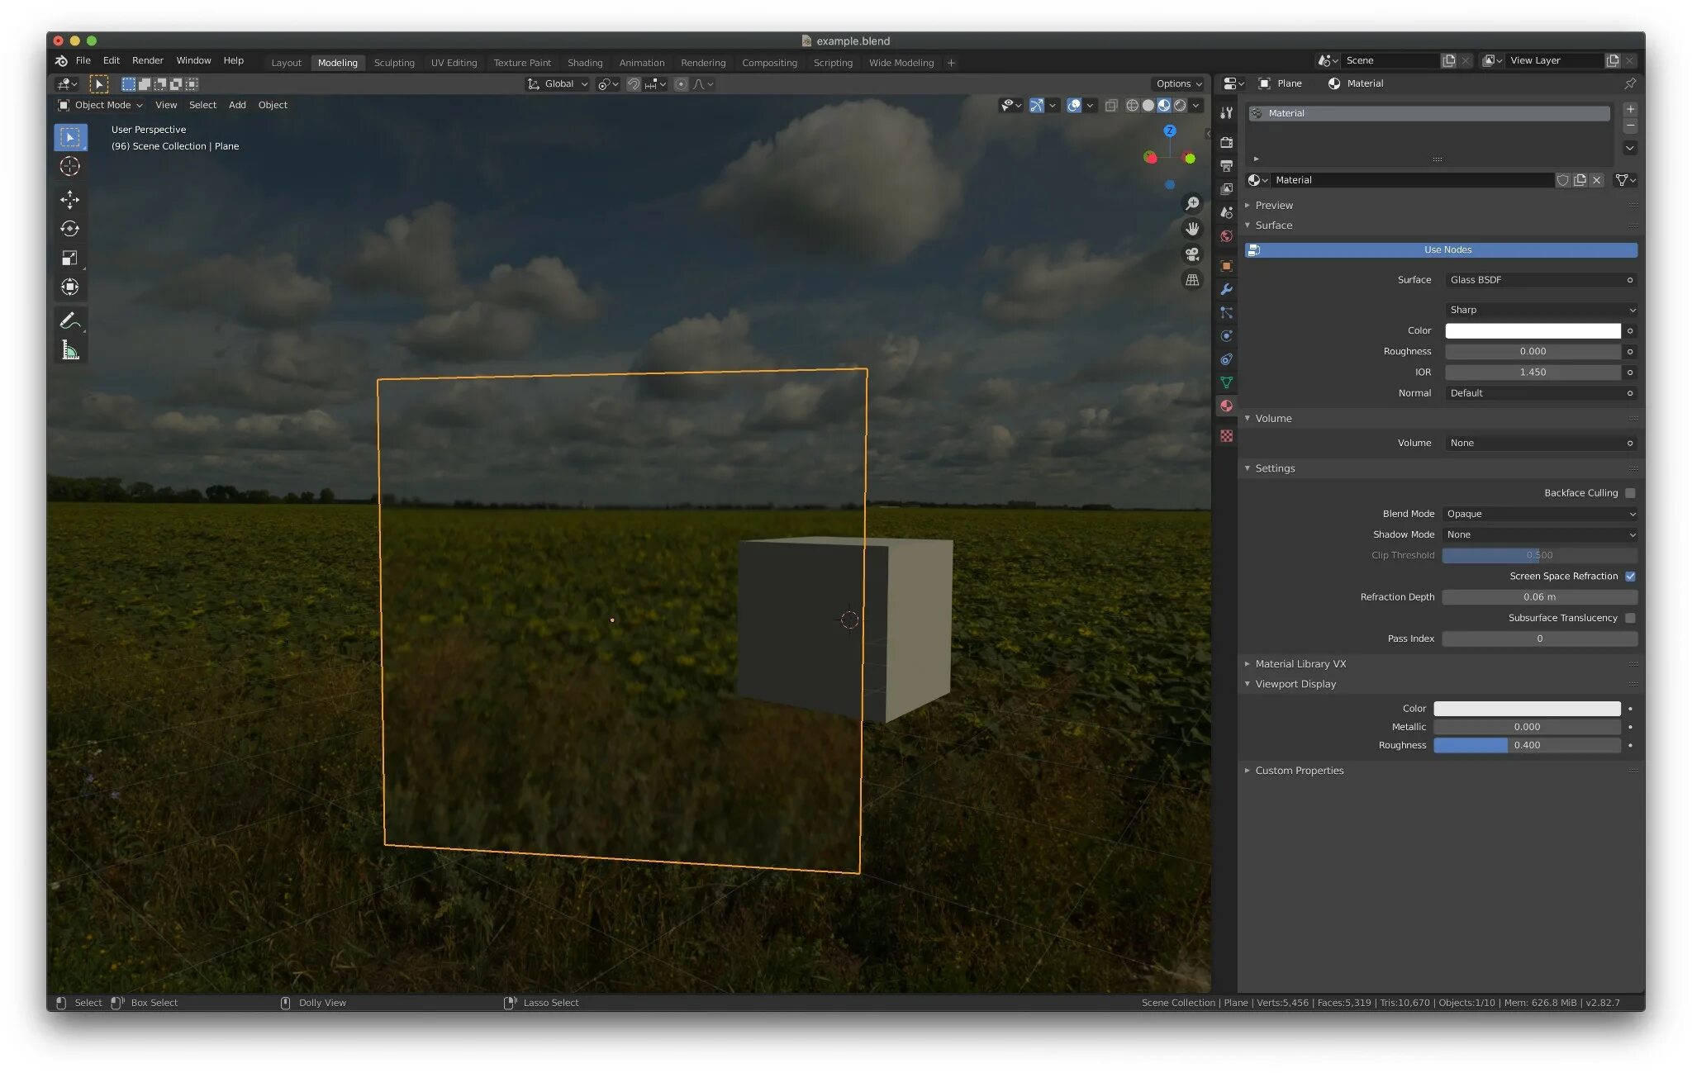
Task: Enable Subsurface Translucency checkbox
Action: 1630,618
